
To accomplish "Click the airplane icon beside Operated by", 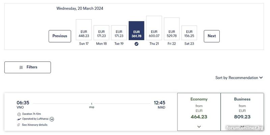I will click(19, 119).
